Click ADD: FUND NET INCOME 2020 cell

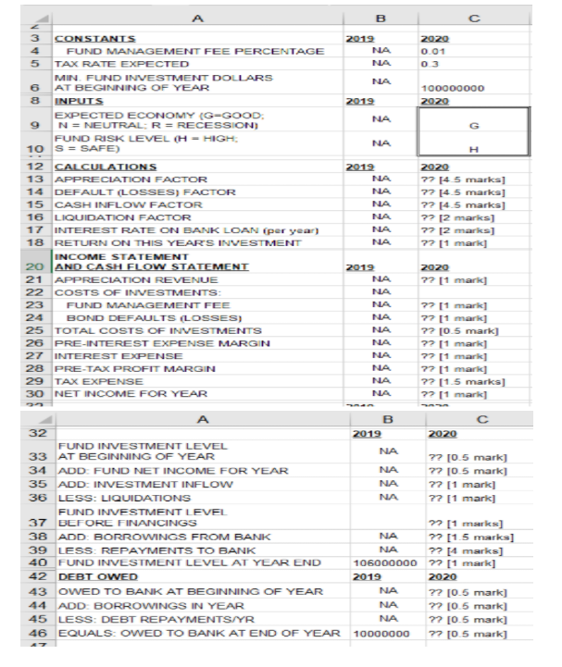pyautogui.click(x=480, y=471)
